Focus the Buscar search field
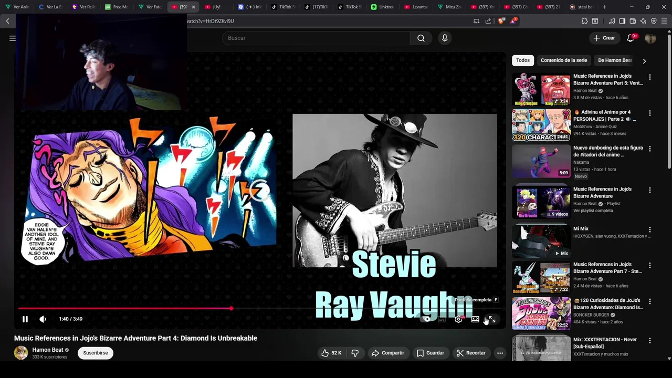Viewport: 672px width, 378px height. 316,38
